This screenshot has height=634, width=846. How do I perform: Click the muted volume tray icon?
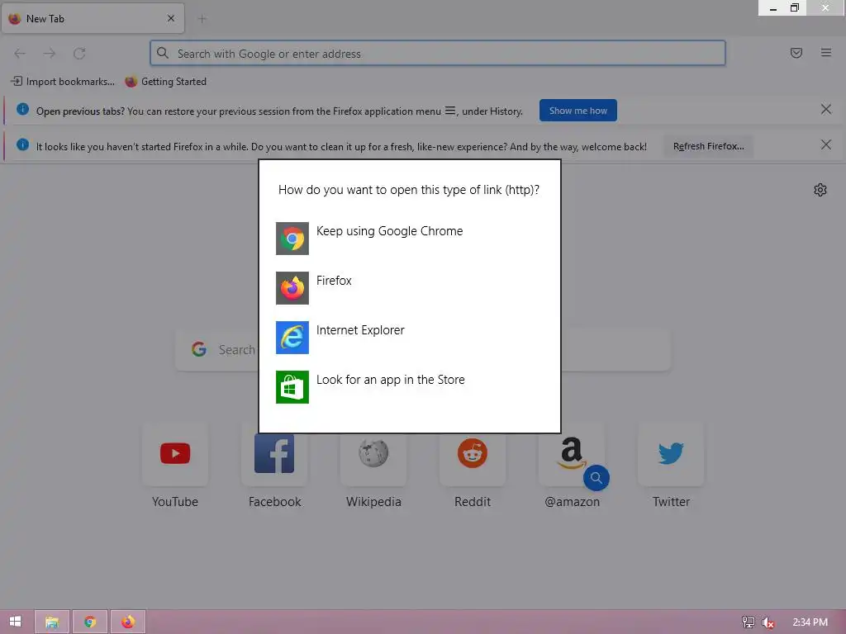tap(768, 622)
